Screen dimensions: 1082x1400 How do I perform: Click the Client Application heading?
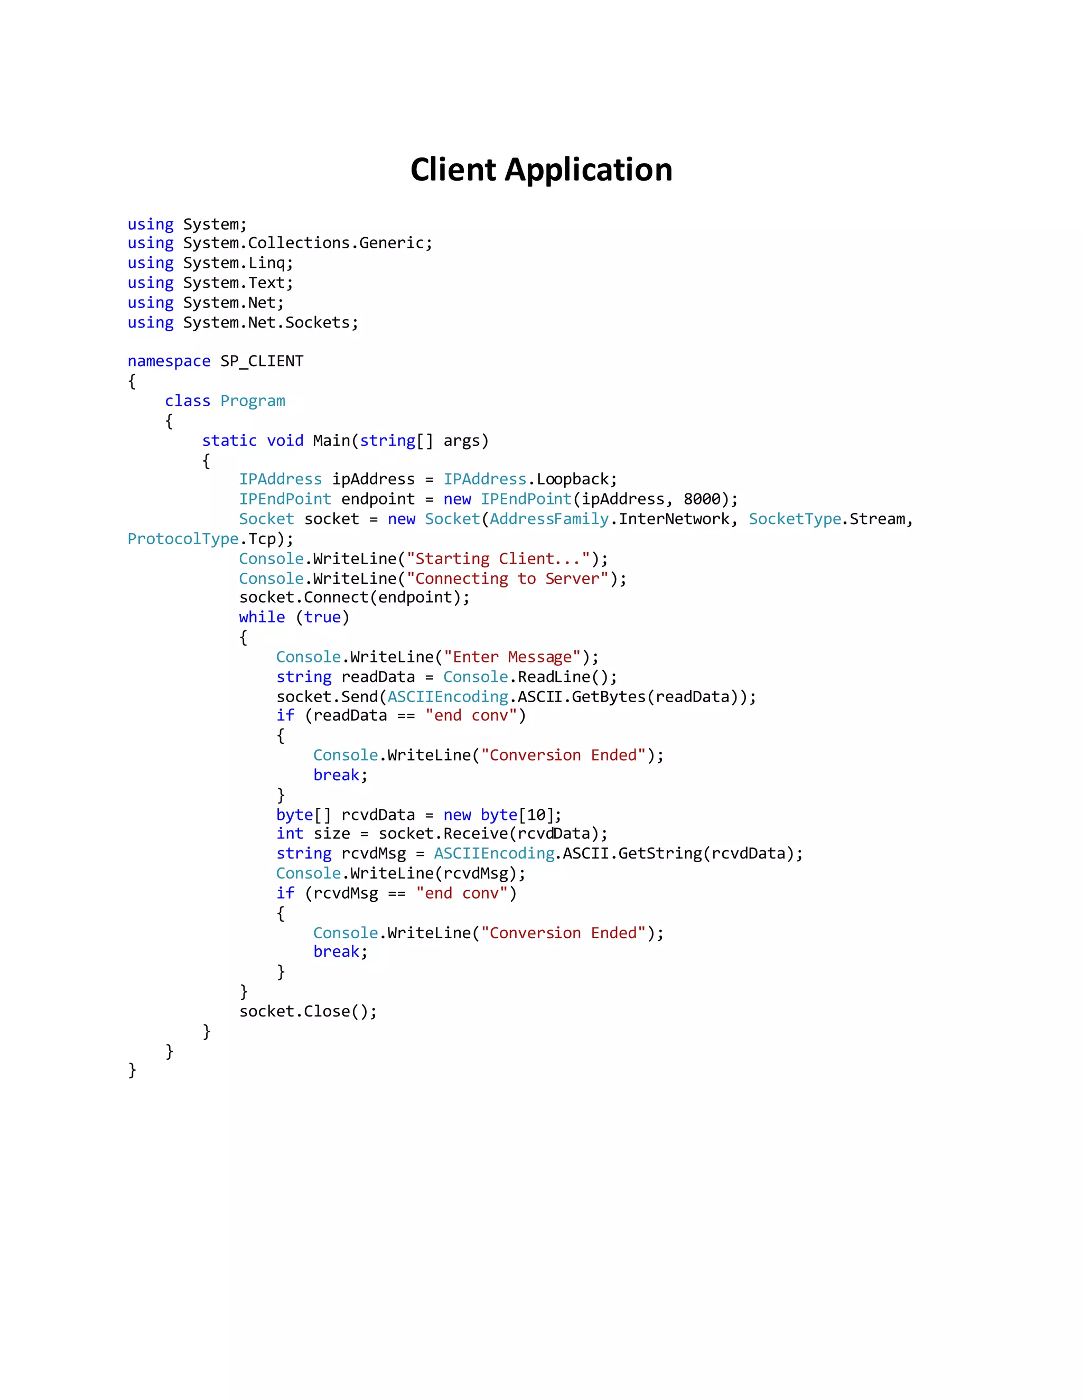pyautogui.click(x=541, y=171)
